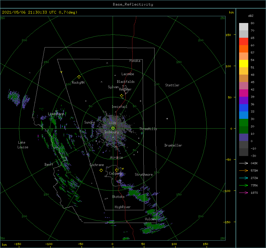This screenshot has height=248, width=266.
Task: Pick the light gray 70-80 dBZ band
Action: (244, 27)
